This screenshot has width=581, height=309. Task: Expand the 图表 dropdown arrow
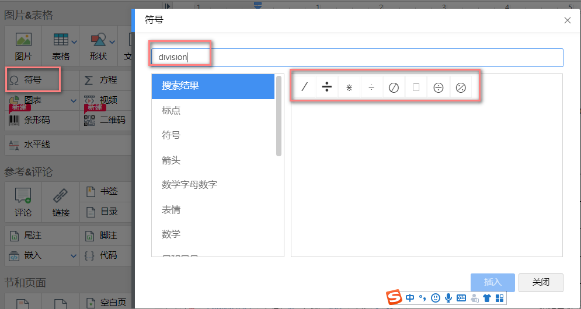point(74,101)
